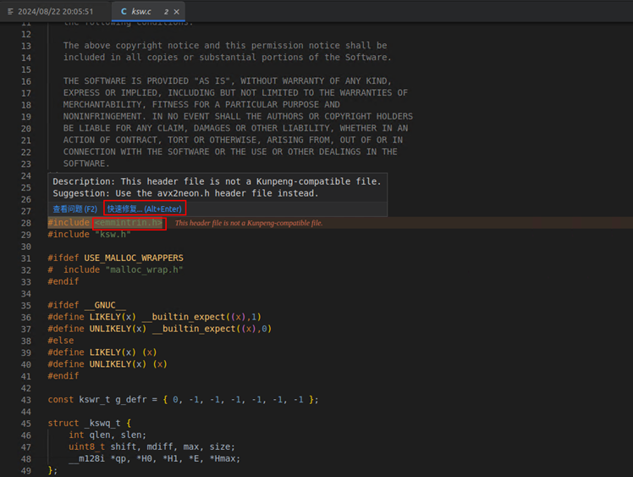The image size is (633, 477).
Task: Click the kswr_t type on line 43
Action: point(95,400)
